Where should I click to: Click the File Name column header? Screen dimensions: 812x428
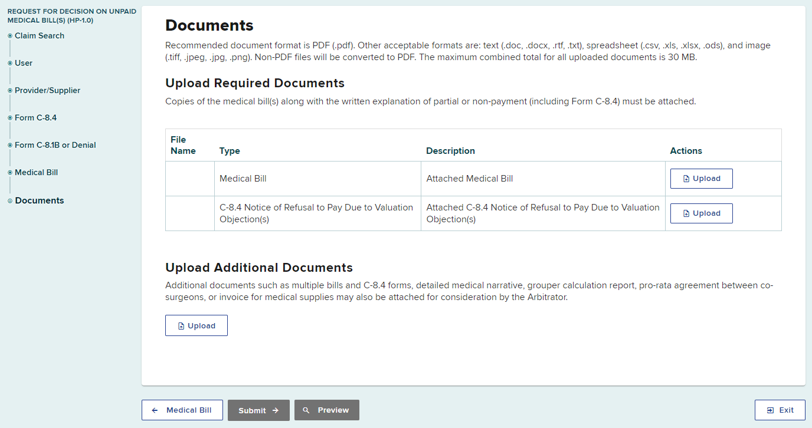(183, 145)
